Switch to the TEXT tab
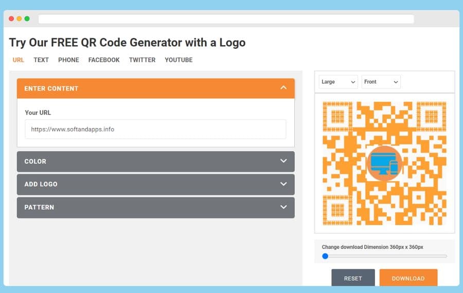The height and width of the screenshot is (293, 463). (41, 60)
